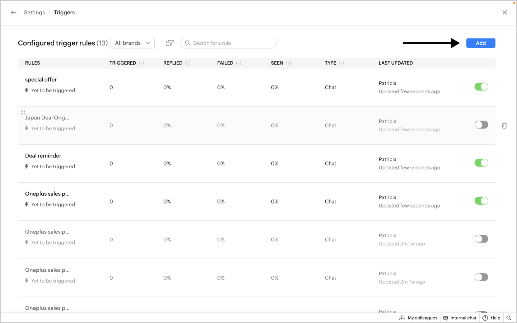Viewport: 517px width, 323px height.
Task: Click the Add button
Action: (x=481, y=43)
